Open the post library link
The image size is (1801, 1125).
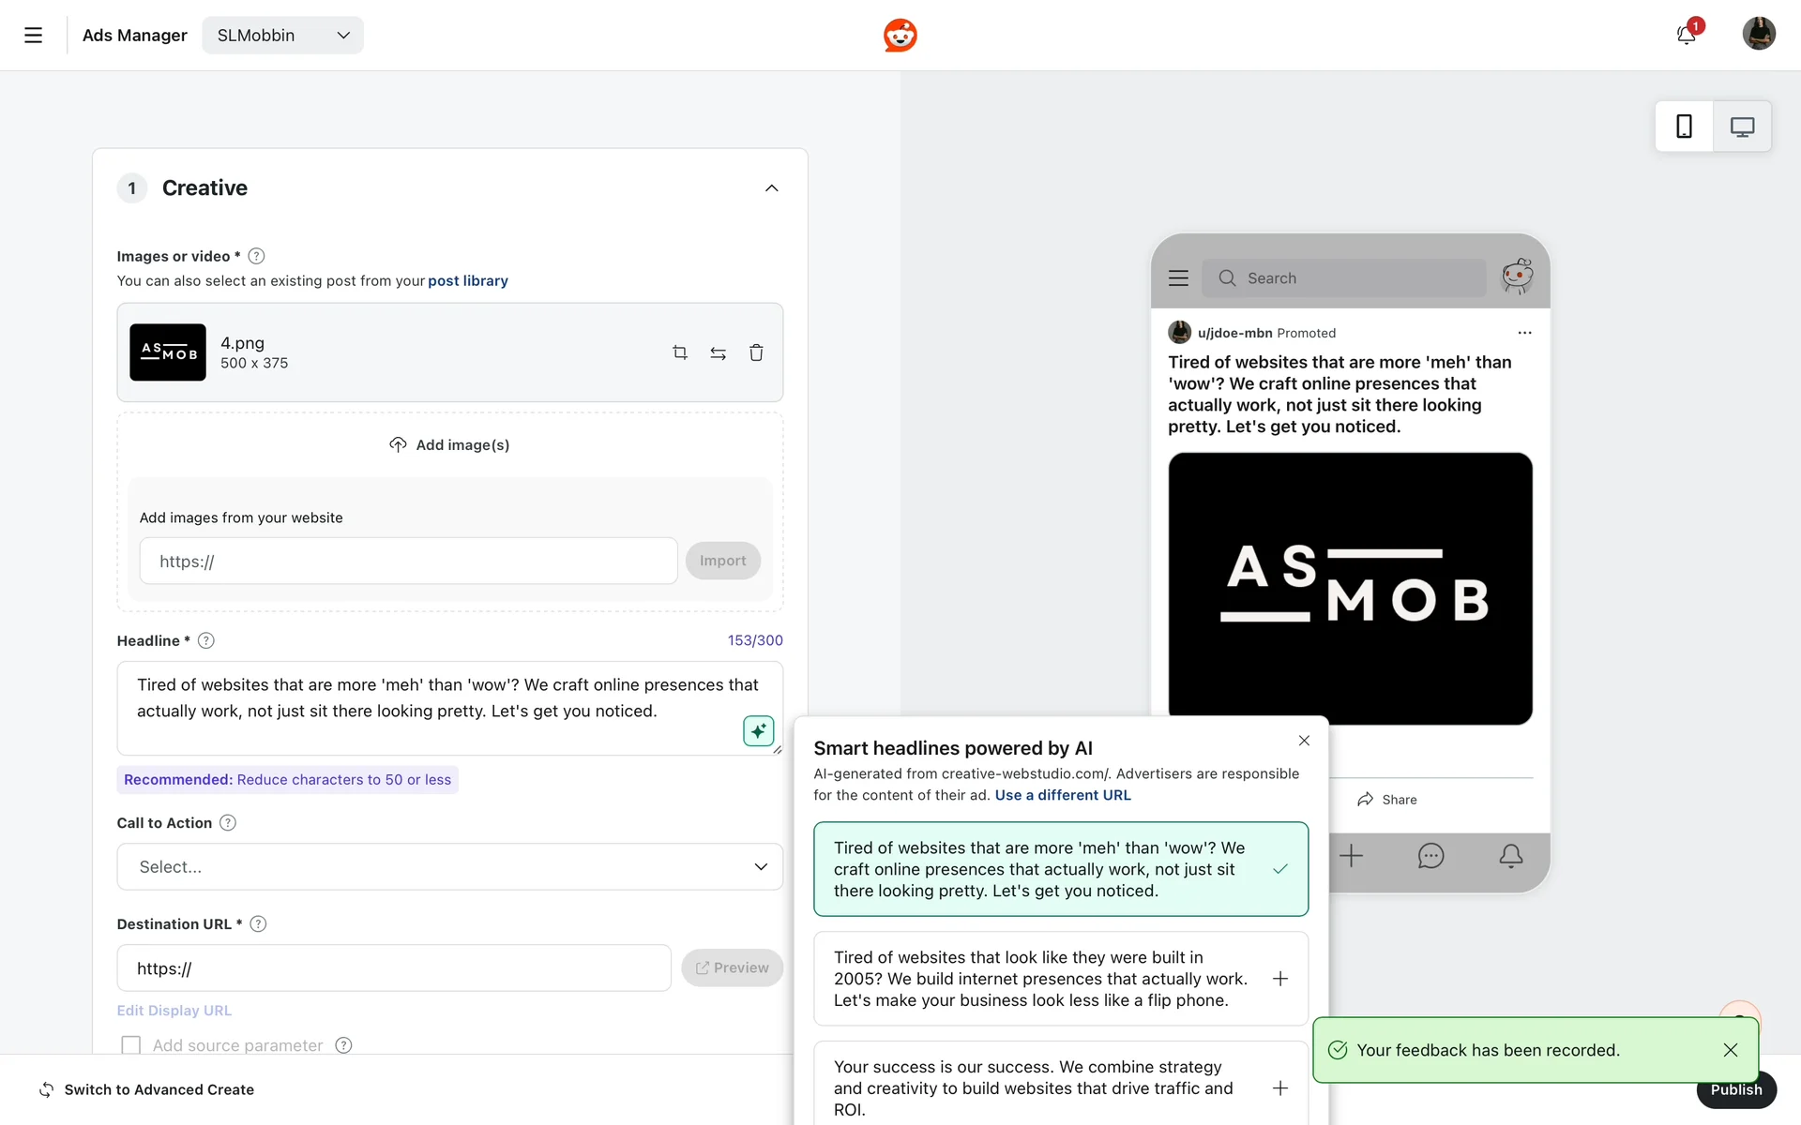467,280
